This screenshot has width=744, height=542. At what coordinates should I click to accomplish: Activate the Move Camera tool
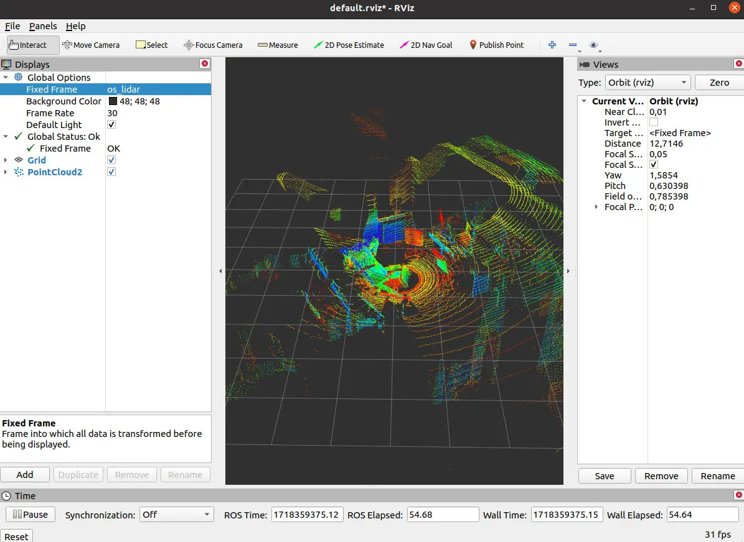click(x=91, y=45)
